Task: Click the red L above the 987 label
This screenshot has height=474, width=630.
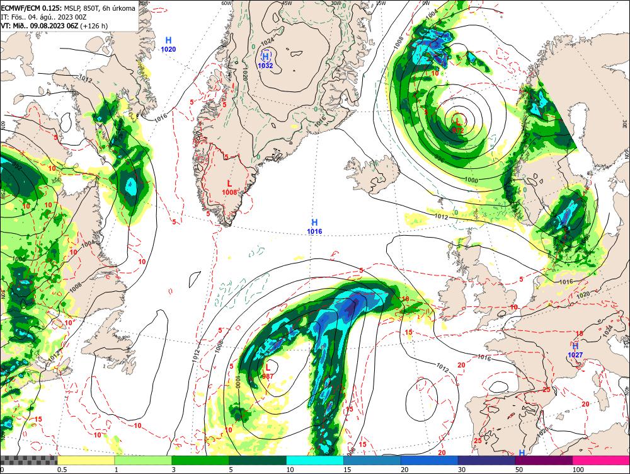Action: click(268, 367)
